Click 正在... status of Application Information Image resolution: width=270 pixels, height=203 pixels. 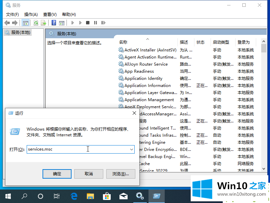pos(202,86)
